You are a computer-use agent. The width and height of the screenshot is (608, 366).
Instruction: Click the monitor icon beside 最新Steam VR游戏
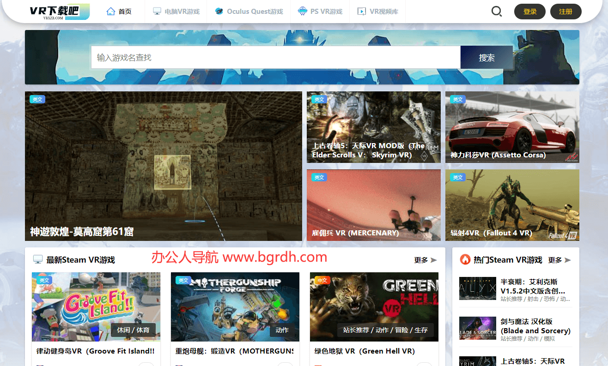coord(38,260)
